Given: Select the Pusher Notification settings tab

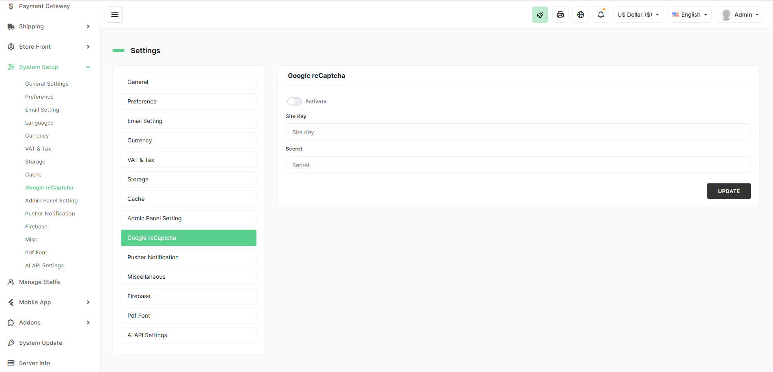Looking at the screenshot, I should click(188, 257).
